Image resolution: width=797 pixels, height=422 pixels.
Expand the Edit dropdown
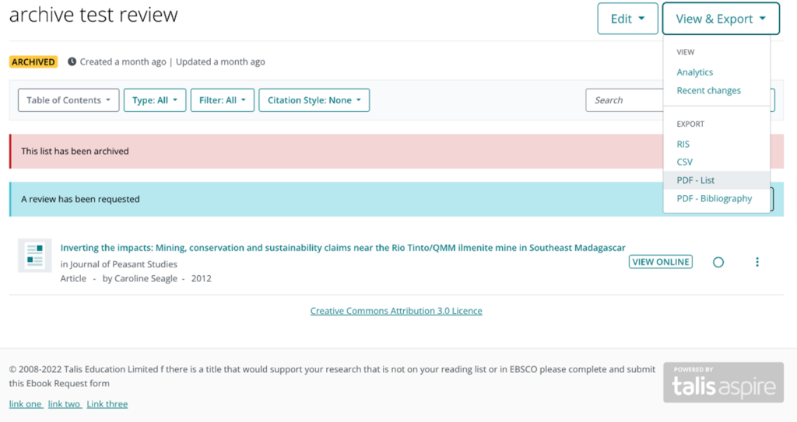click(627, 19)
